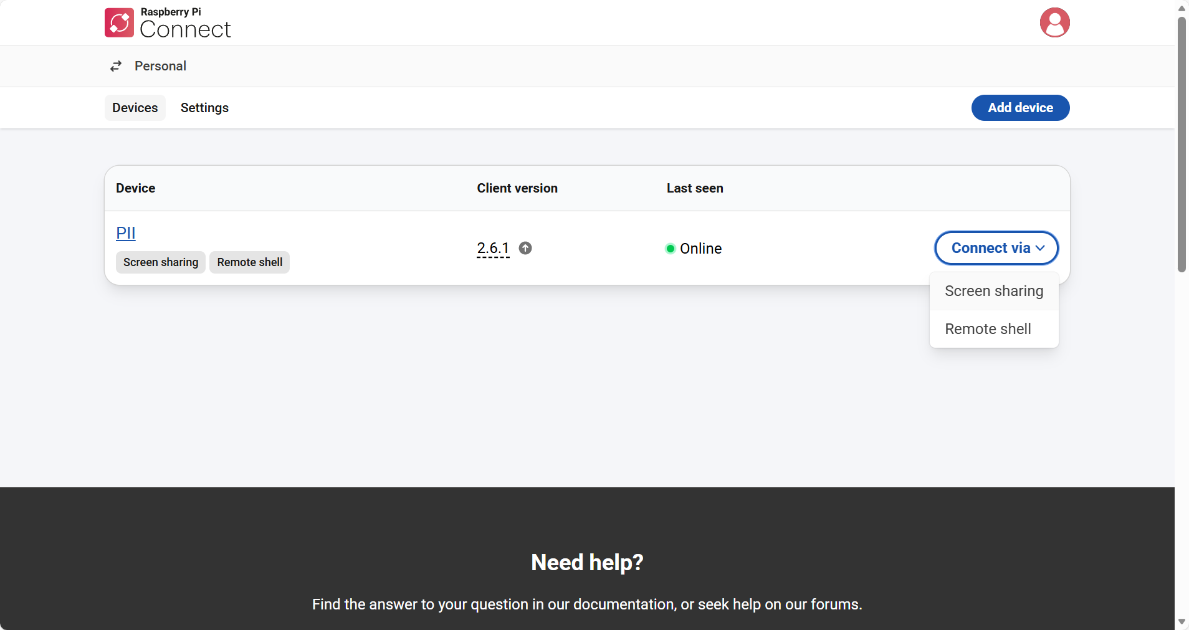Viewport: 1189px width, 630px height.
Task: Open the user account avatar menu
Action: (1054, 22)
